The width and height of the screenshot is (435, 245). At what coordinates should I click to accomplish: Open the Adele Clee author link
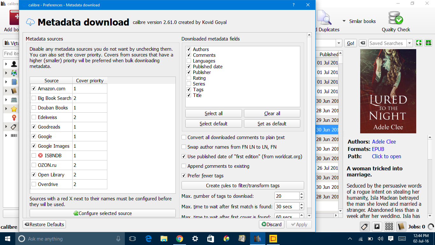point(384,142)
